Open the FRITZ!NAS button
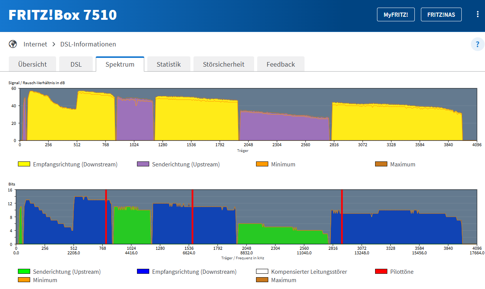485x289 pixels. 441,14
